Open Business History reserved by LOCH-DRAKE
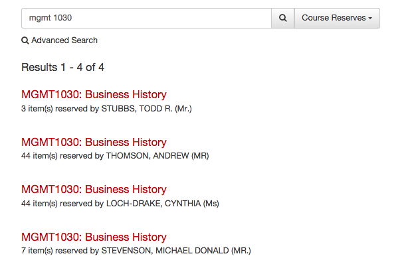 (94, 189)
